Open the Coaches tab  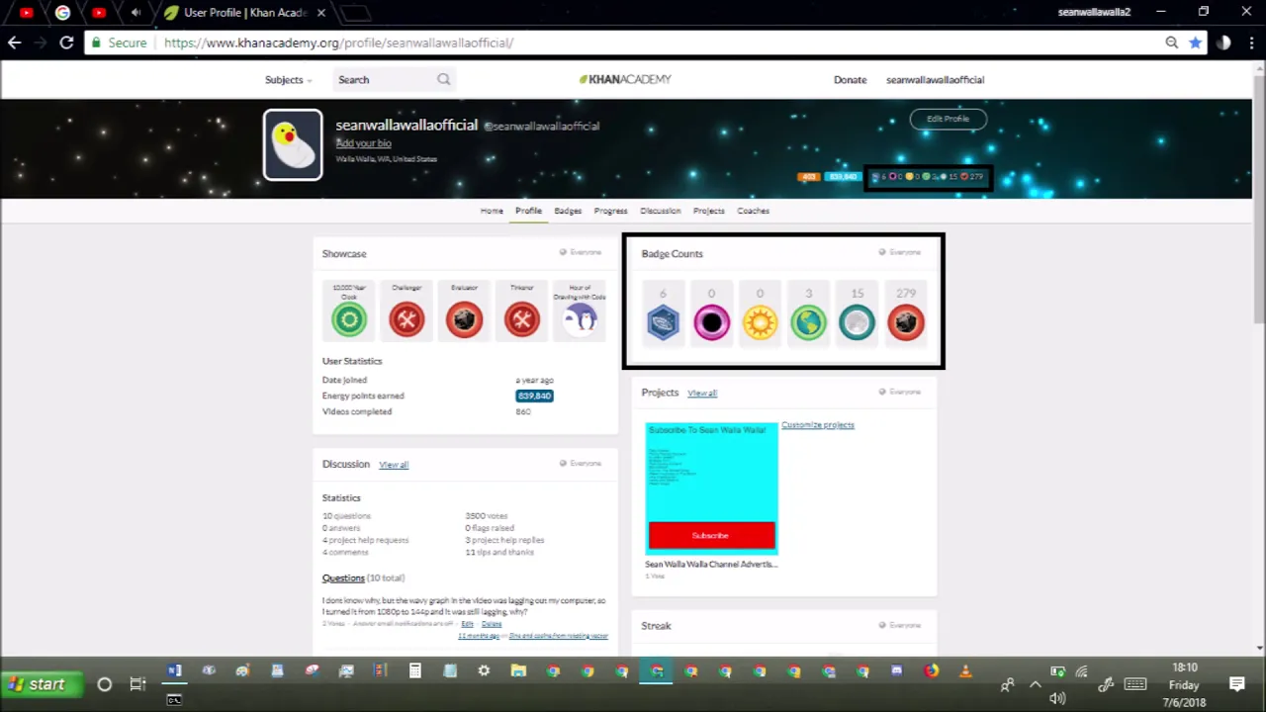coord(753,211)
